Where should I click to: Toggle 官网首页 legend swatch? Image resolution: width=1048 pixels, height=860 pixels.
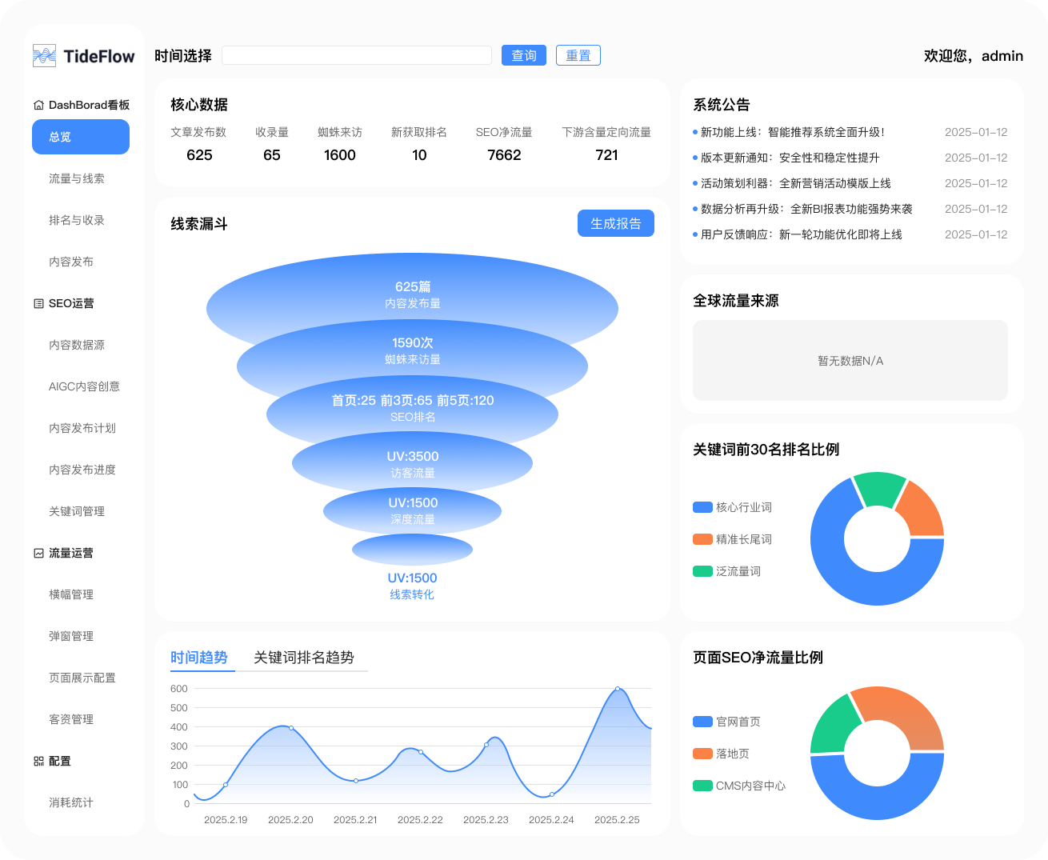(702, 722)
